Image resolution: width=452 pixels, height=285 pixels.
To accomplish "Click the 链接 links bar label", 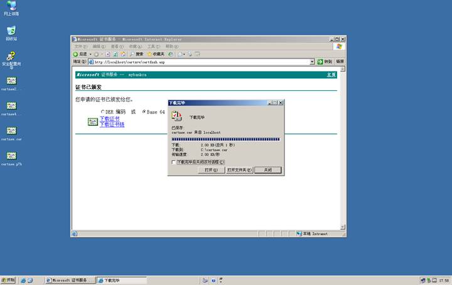I will [x=340, y=61].
